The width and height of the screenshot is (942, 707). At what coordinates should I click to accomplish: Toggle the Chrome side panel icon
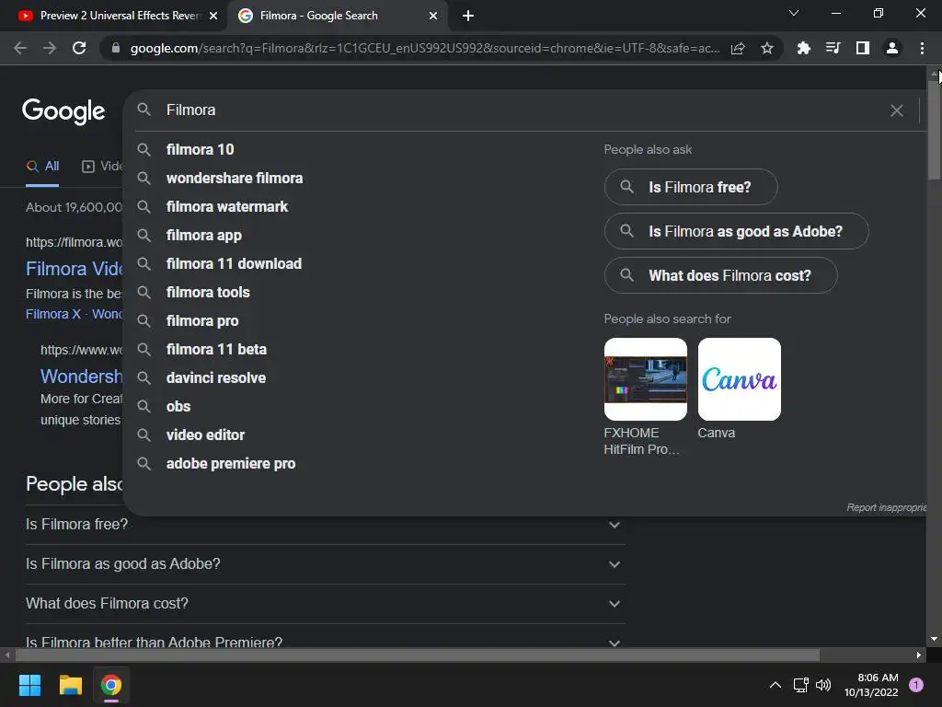[x=863, y=48]
